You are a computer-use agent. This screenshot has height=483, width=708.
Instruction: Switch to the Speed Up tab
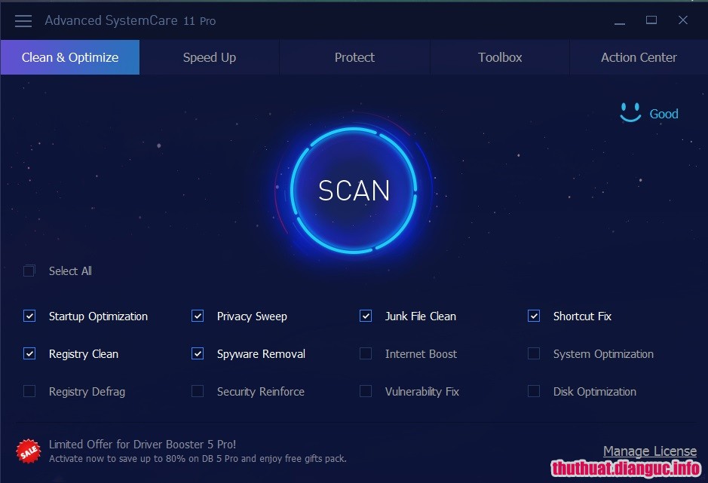pos(209,57)
